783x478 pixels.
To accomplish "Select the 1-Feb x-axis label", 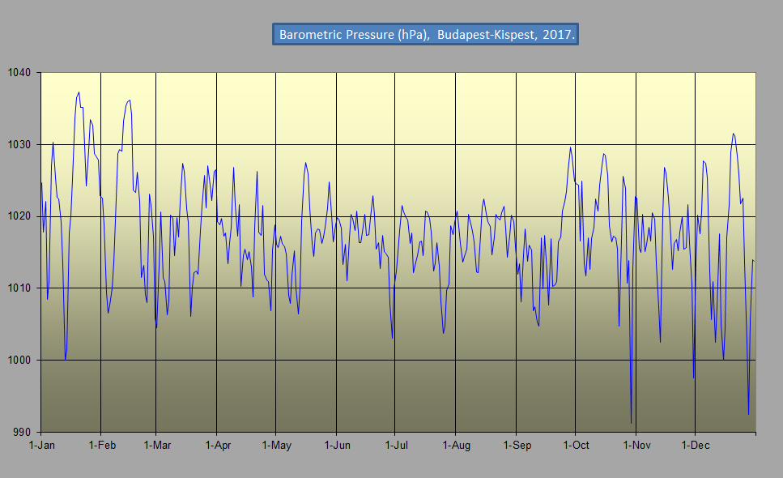I will (x=102, y=446).
